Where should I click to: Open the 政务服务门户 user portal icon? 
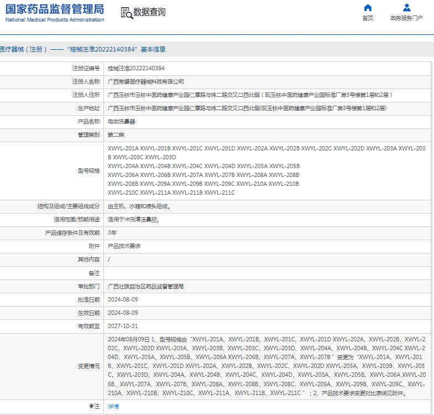coord(406,8)
